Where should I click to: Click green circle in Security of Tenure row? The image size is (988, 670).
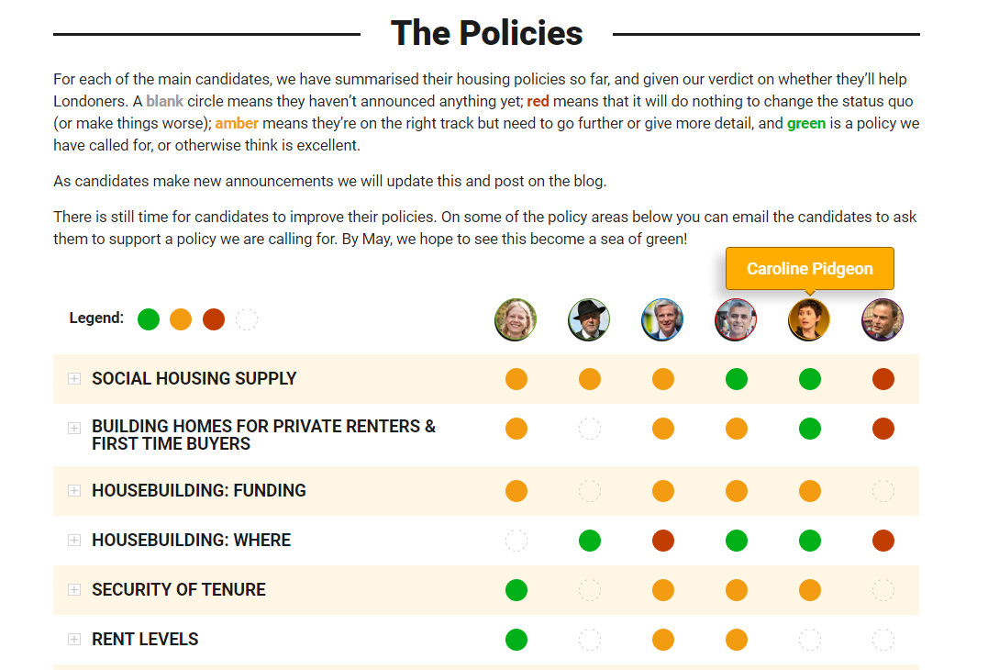click(x=516, y=590)
